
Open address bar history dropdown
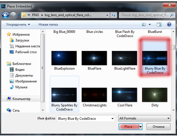[107, 15]
